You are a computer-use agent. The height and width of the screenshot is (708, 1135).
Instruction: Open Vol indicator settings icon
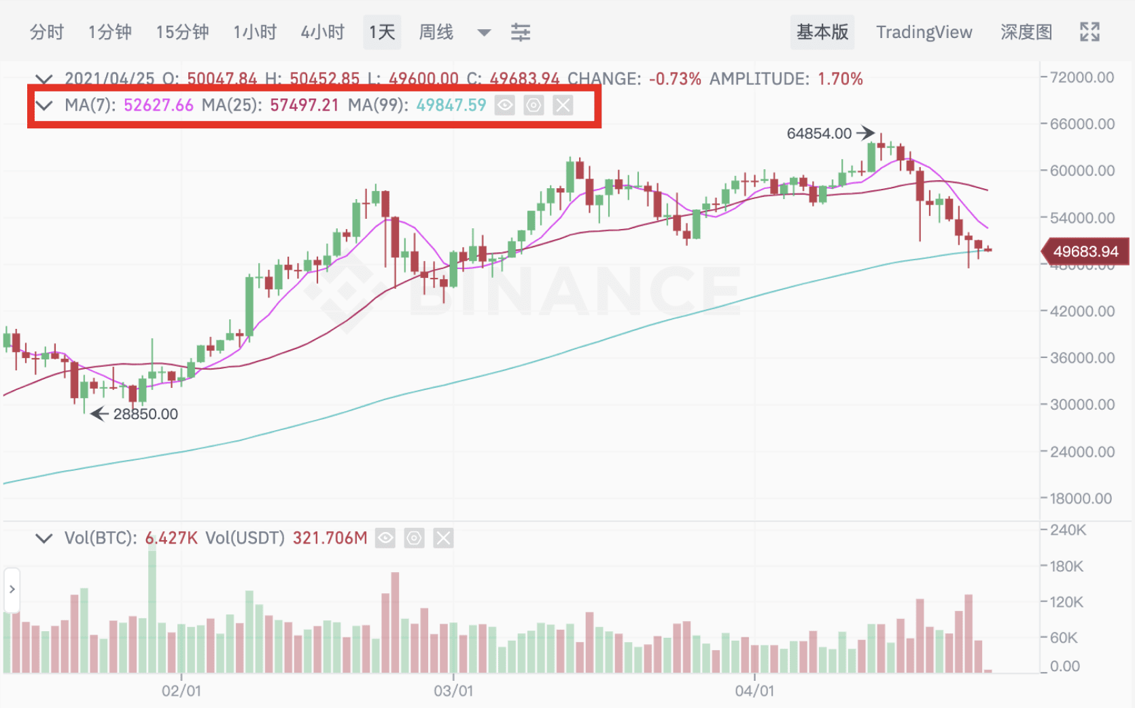click(415, 539)
